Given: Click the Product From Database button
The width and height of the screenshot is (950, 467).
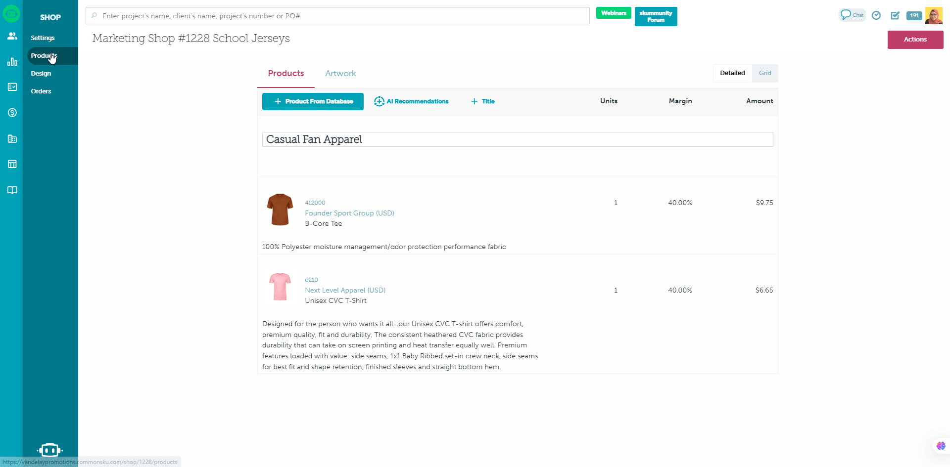Looking at the screenshot, I should point(313,101).
